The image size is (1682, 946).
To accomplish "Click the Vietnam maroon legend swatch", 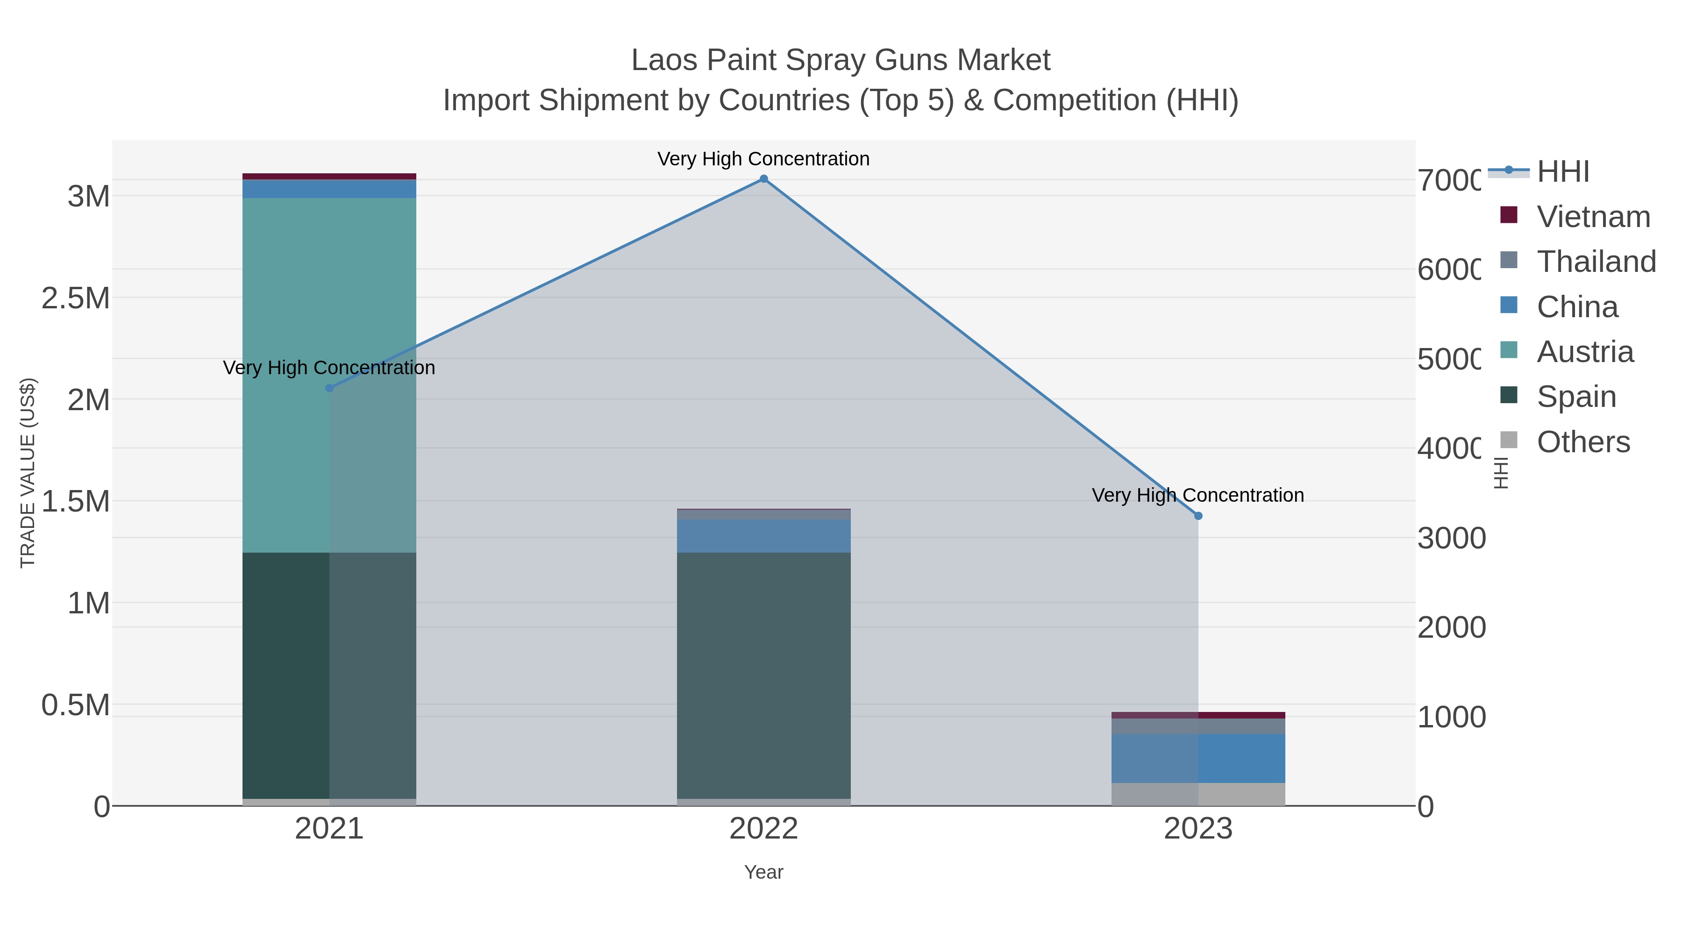I will click(1508, 215).
